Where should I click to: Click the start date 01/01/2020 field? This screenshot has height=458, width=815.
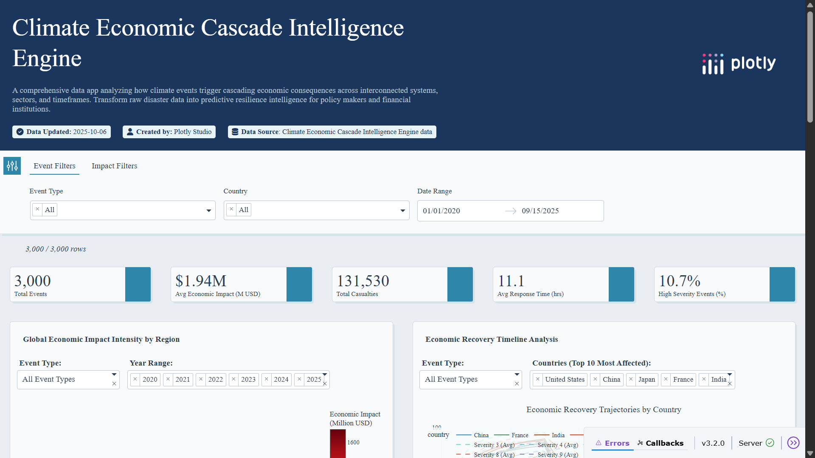tap(441, 211)
